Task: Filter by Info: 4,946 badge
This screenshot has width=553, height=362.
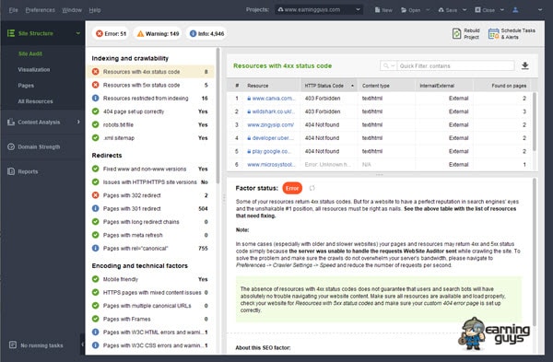Action: click(x=206, y=33)
